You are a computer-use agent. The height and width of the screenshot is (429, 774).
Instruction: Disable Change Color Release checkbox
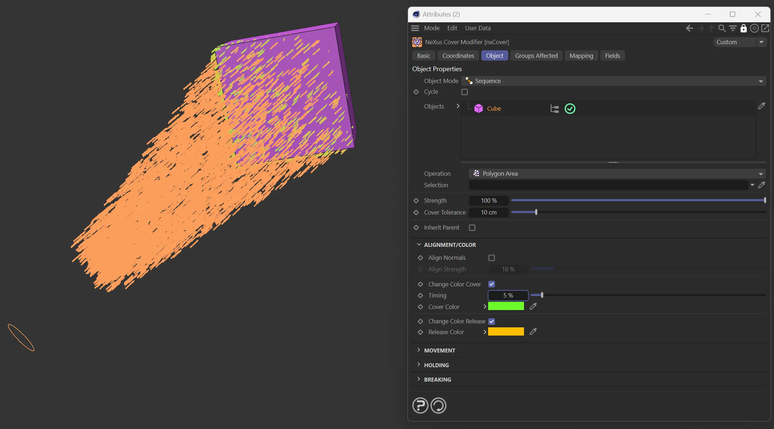pos(492,321)
